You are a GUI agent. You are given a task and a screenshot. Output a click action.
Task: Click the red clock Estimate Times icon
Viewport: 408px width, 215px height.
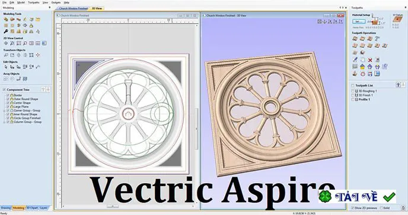click(362, 74)
